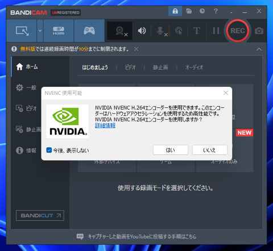Select the HDMI device recording mode

pos(59,31)
